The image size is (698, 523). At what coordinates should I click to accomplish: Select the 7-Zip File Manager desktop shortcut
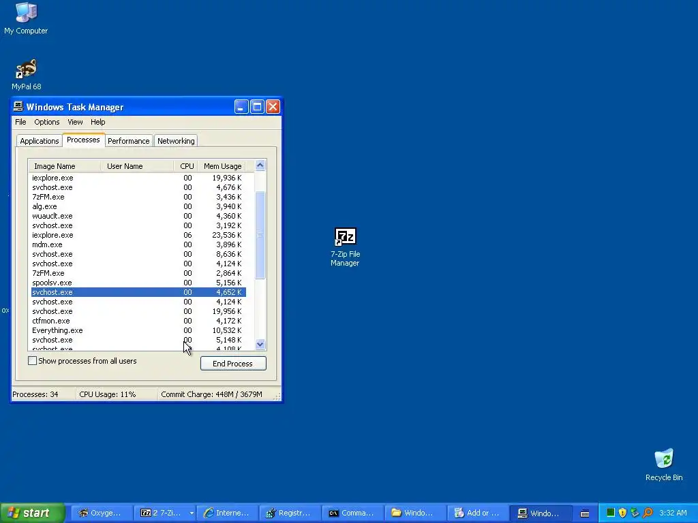tap(345, 247)
